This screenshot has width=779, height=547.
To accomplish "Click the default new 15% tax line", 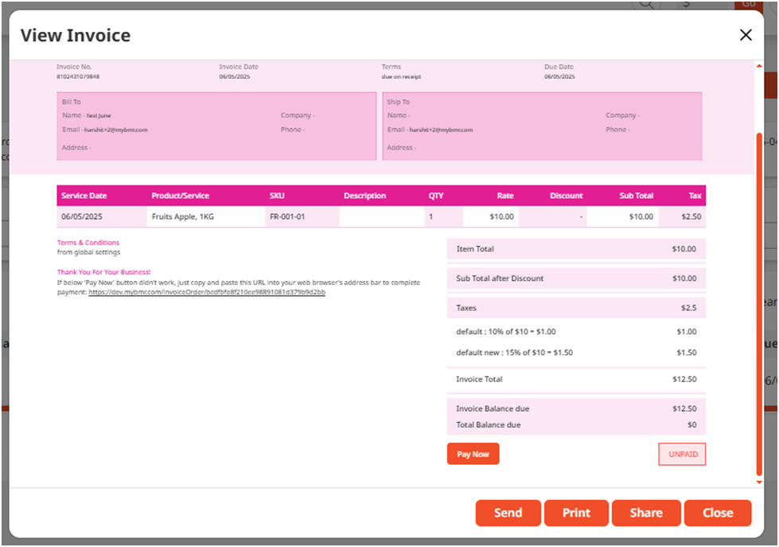I will pos(576,353).
